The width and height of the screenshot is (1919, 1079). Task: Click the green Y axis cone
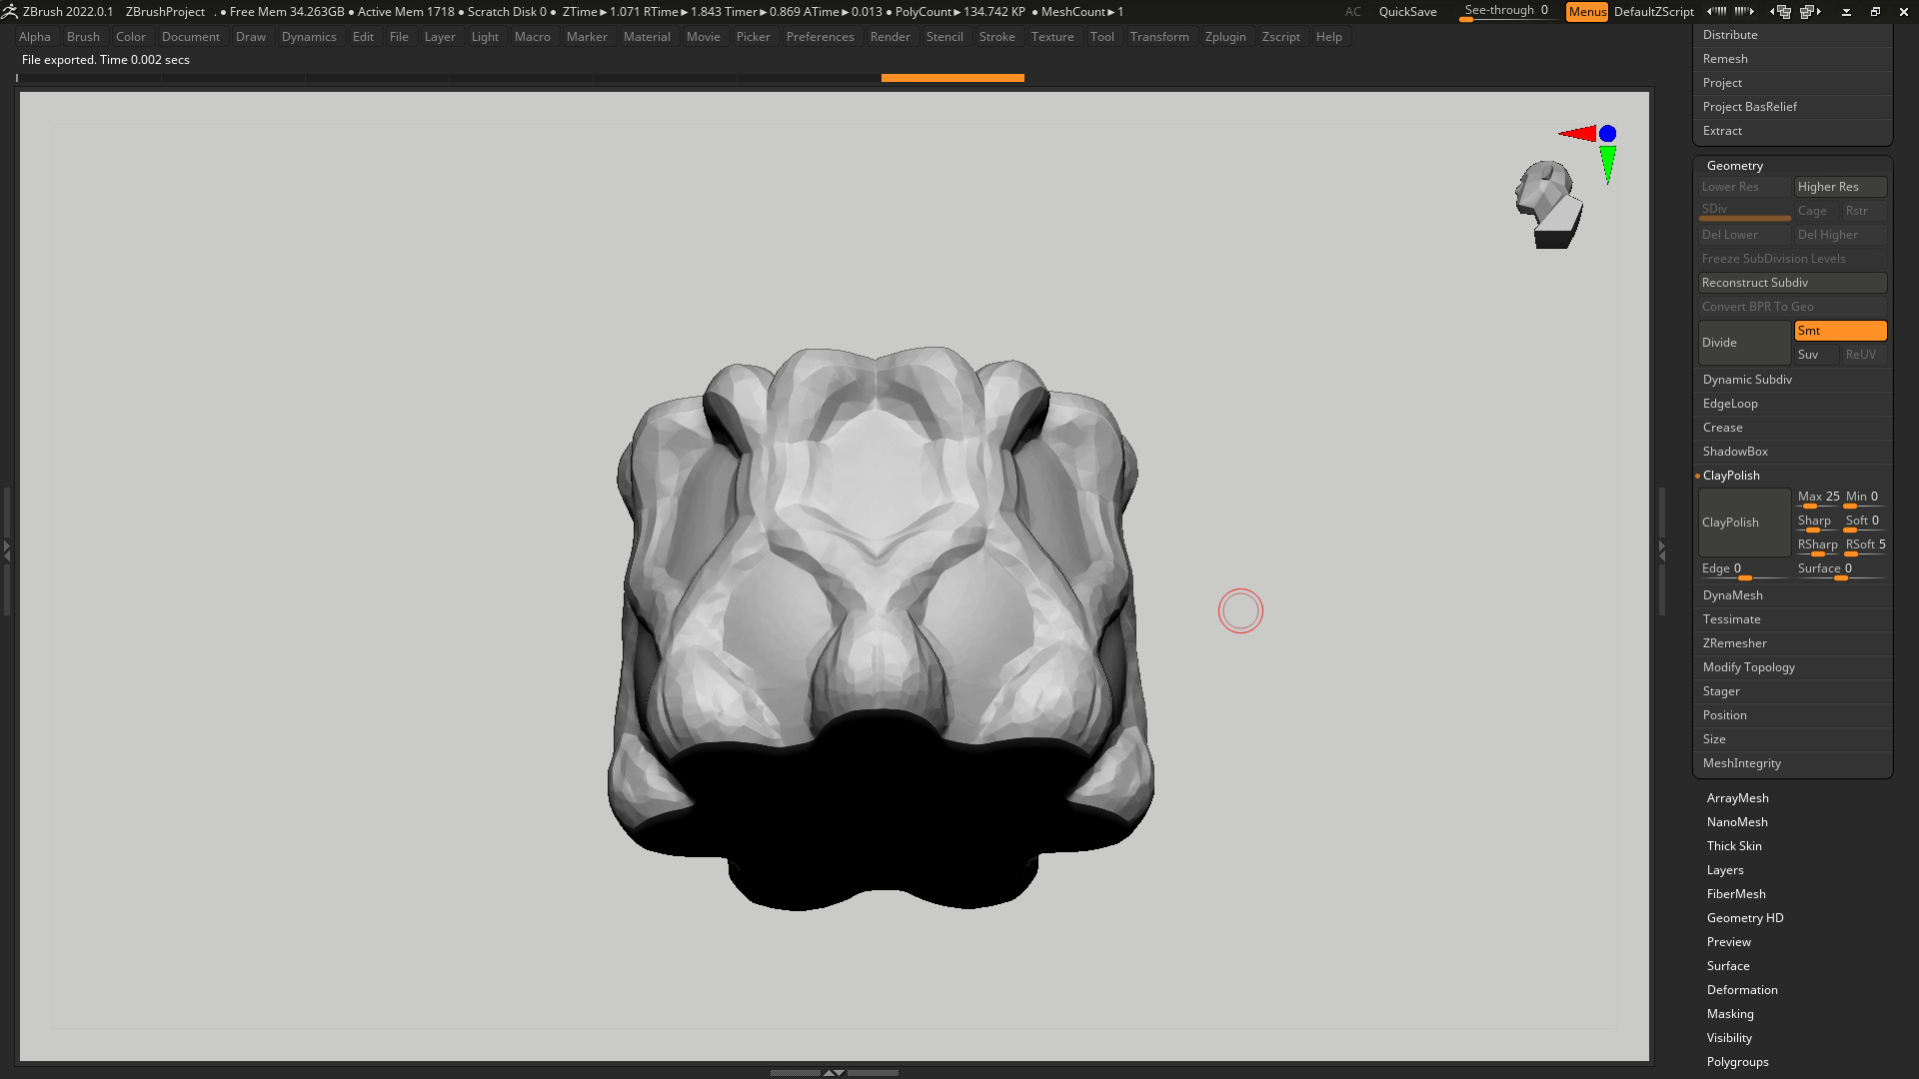pyautogui.click(x=1607, y=165)
